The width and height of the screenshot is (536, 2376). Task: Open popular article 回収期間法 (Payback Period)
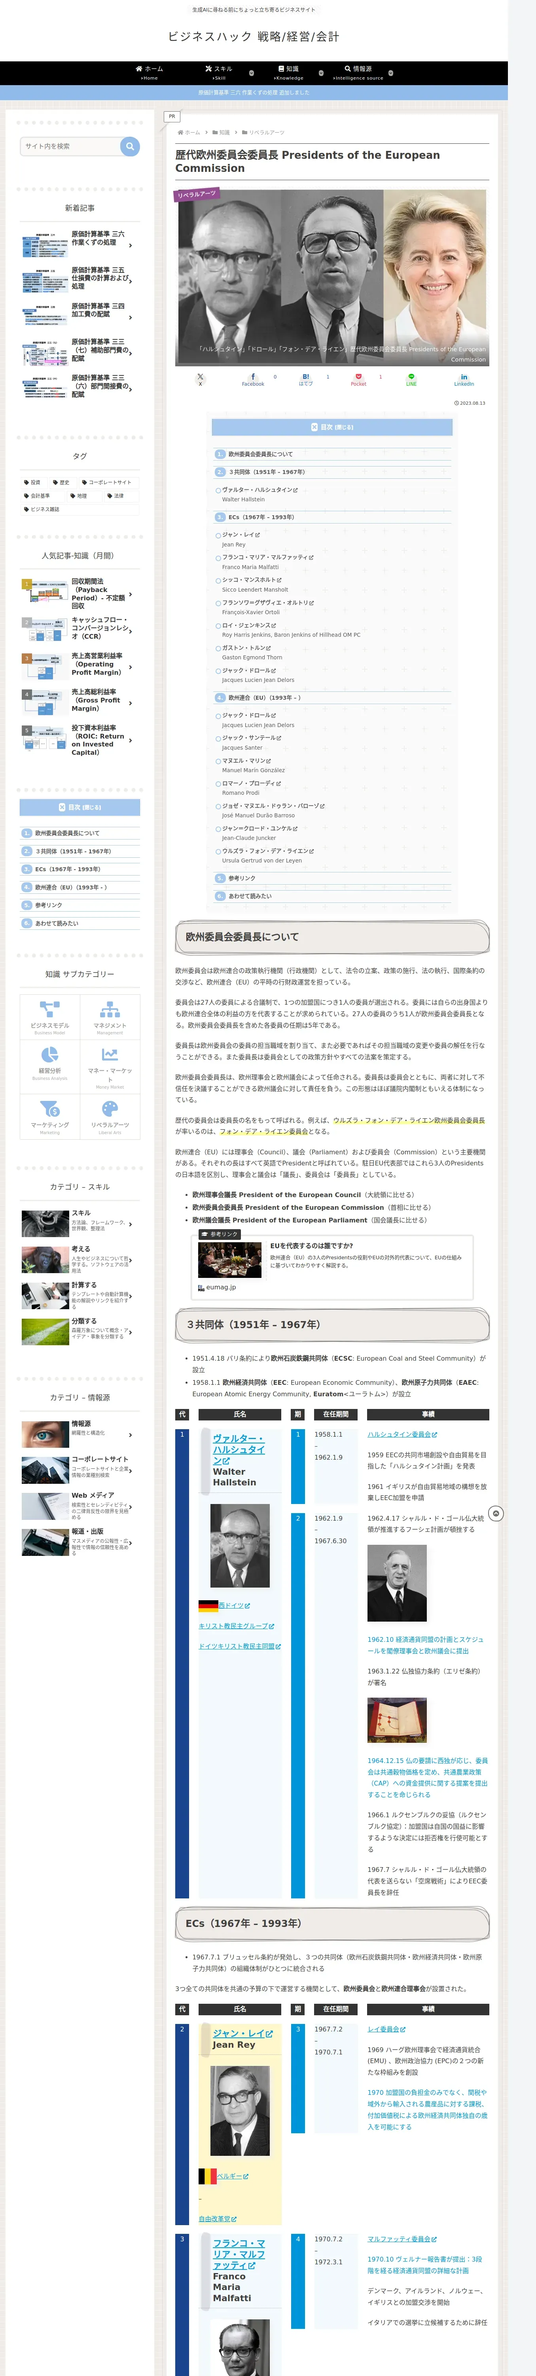tap(80, 593)
